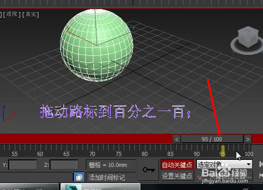Open the [真实] shading mode menu
The height and width of the screenshot is (190, 263).
[x=30, y=15]
